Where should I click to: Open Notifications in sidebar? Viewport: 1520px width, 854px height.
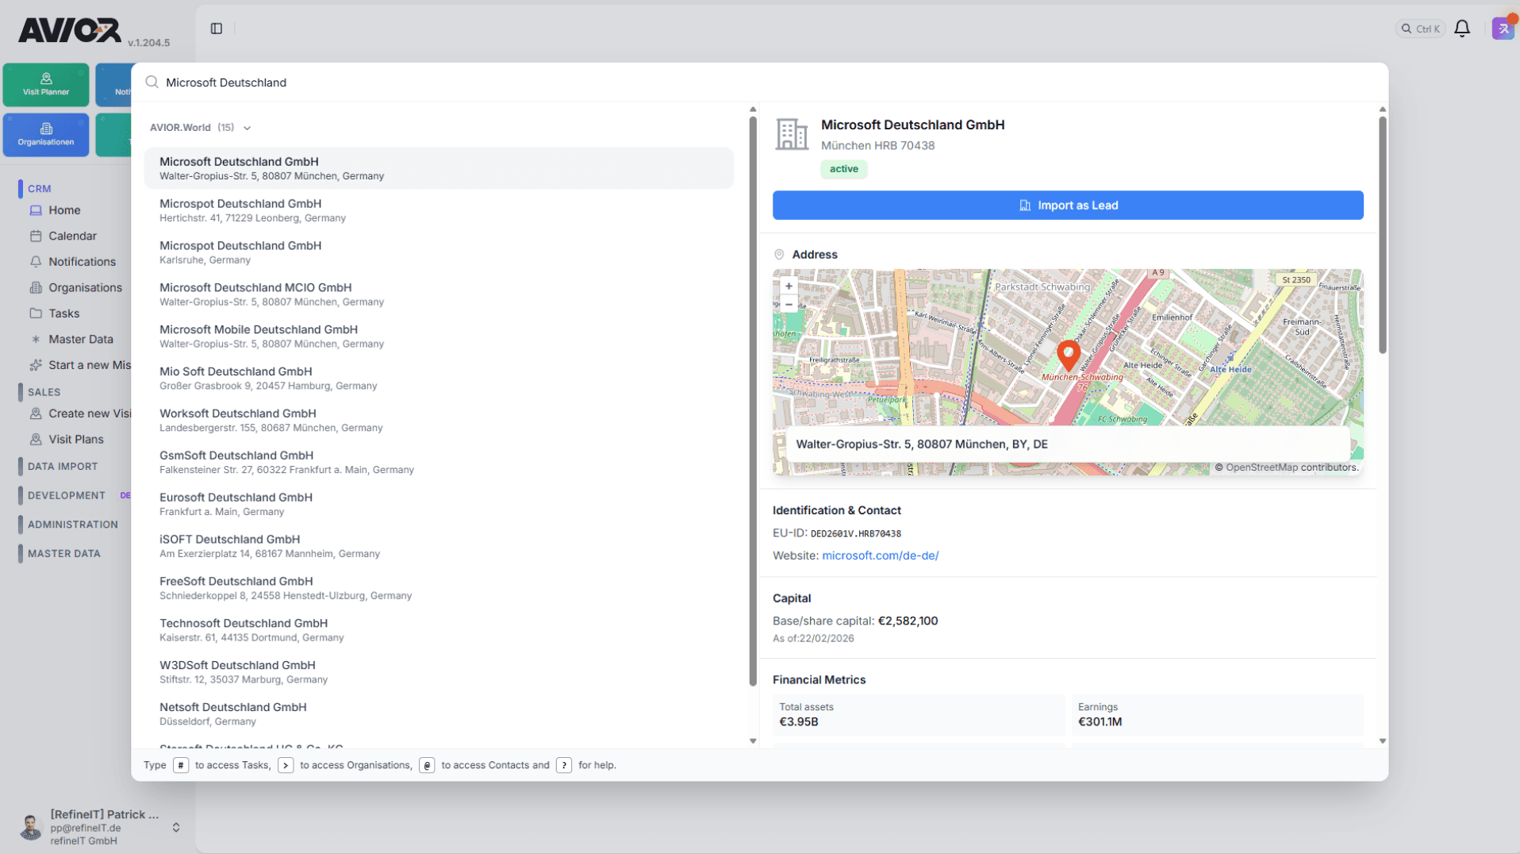(x=82, y=262)
